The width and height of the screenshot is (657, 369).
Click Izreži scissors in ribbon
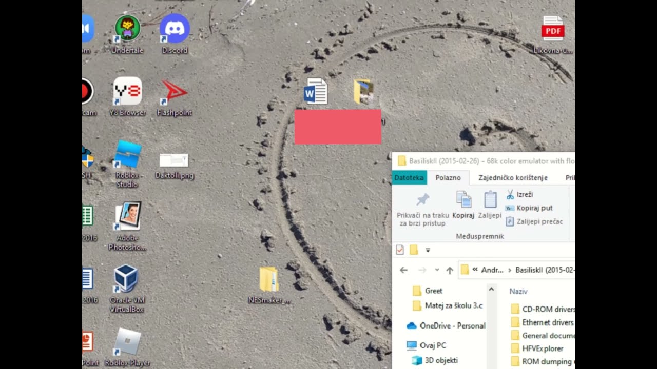click(519, 194)
